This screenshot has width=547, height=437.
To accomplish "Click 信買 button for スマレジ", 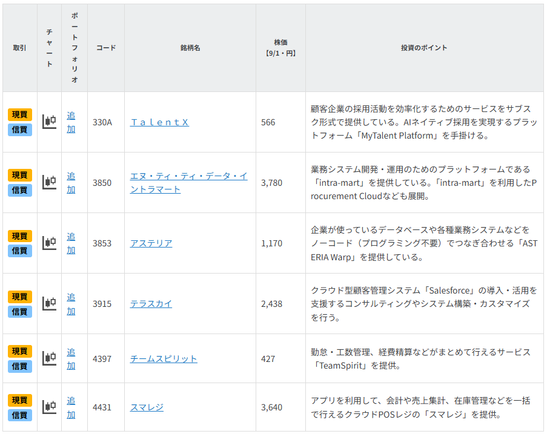I will pos(20,415).
